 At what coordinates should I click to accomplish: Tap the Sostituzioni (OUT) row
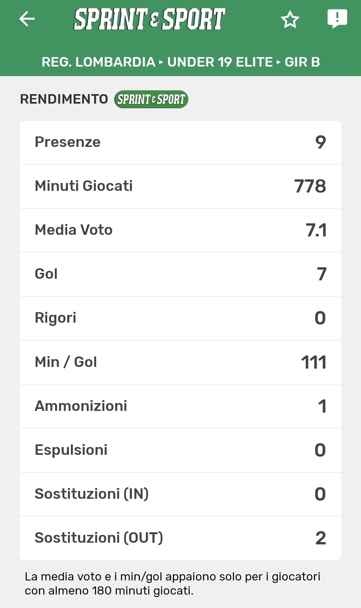180,538
